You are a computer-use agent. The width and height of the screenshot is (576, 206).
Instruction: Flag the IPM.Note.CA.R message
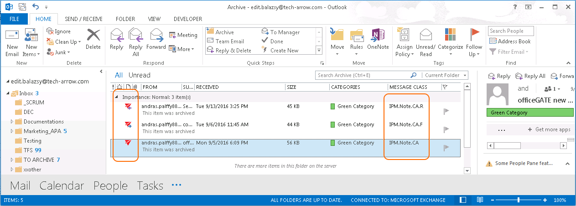[x=446, y=111]
